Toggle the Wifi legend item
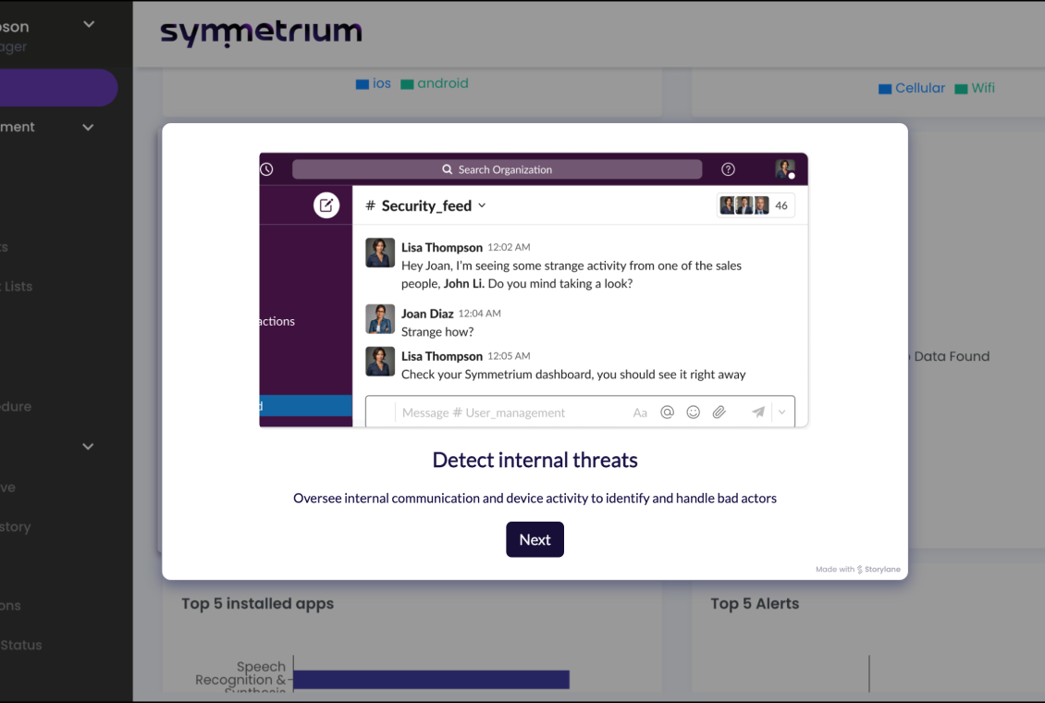Screen dimensions: 1045x703 point(975,88)
